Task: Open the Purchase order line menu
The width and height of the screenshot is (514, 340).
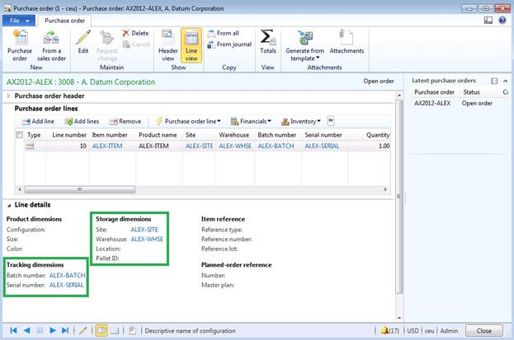Action: 188,121
